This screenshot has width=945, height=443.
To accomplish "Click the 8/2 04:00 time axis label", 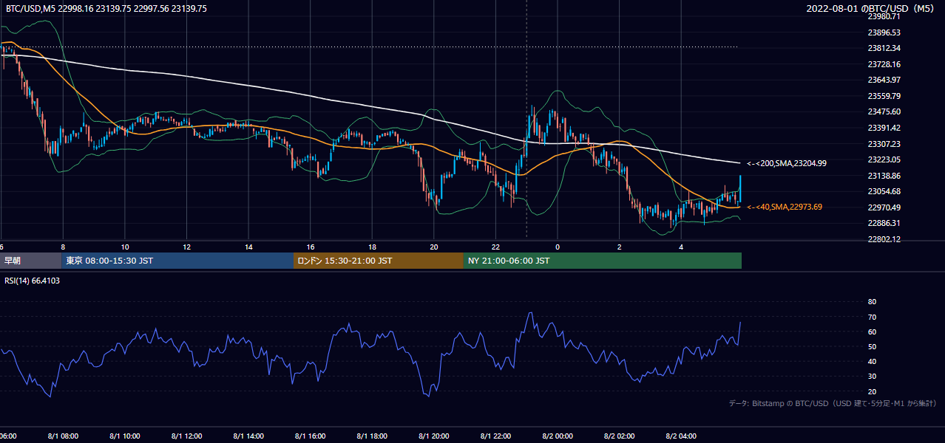I will [x=681, y=436].
